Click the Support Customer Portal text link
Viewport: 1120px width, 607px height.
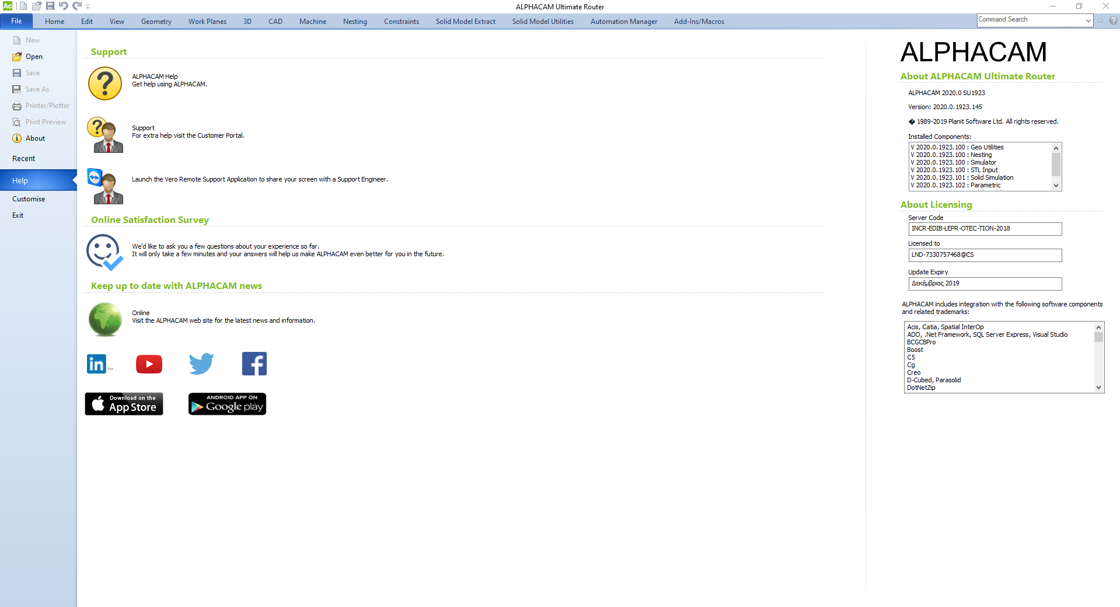[x=188, y=132]
